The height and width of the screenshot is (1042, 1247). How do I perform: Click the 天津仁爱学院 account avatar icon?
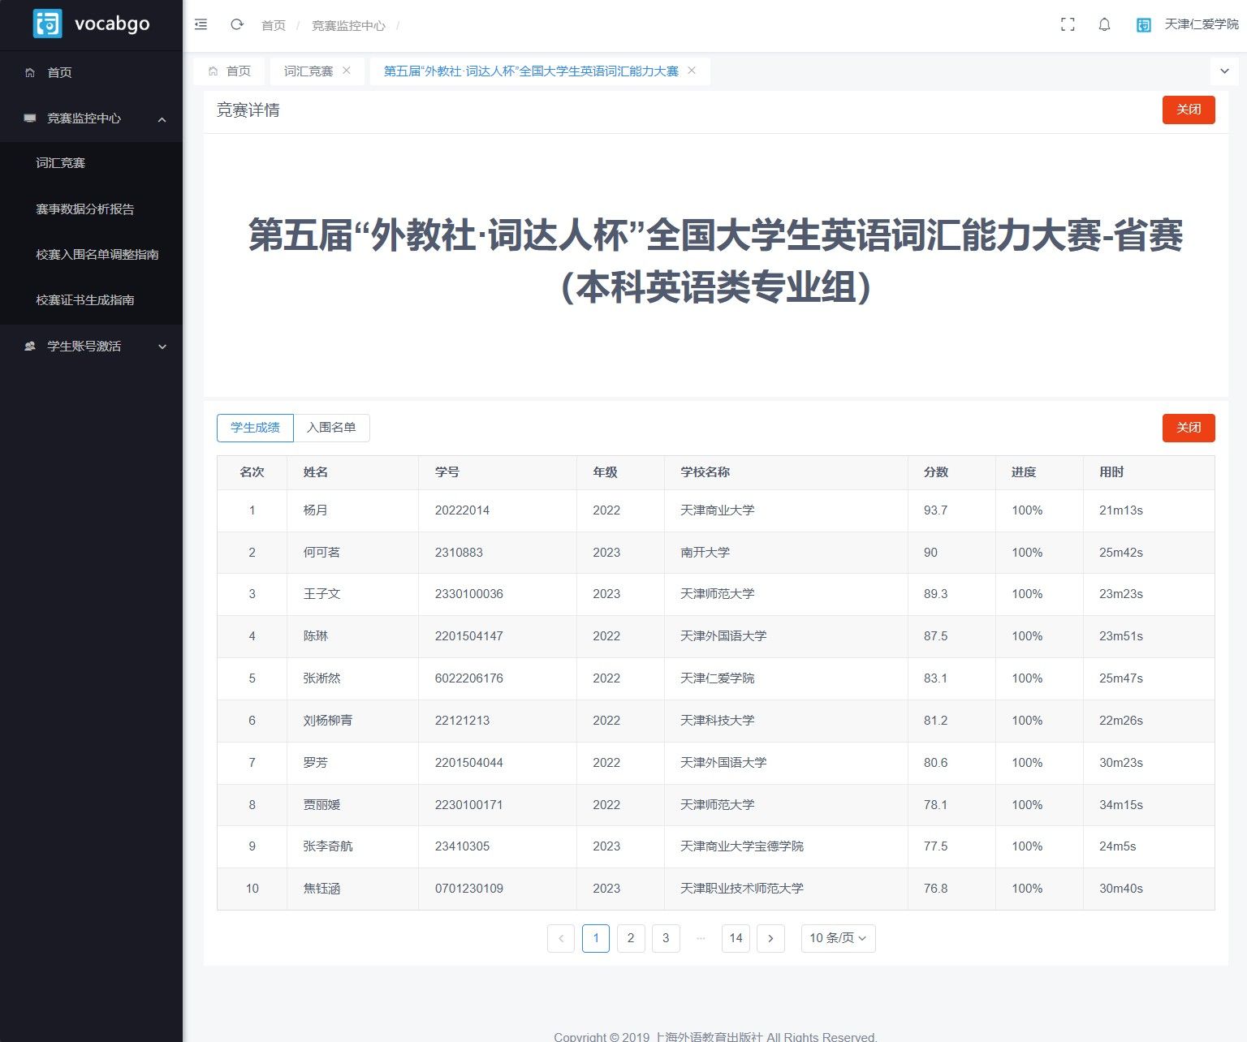click(x=1144, y=25)
